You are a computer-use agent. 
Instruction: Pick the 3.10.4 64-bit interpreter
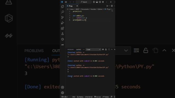[89, 97]
